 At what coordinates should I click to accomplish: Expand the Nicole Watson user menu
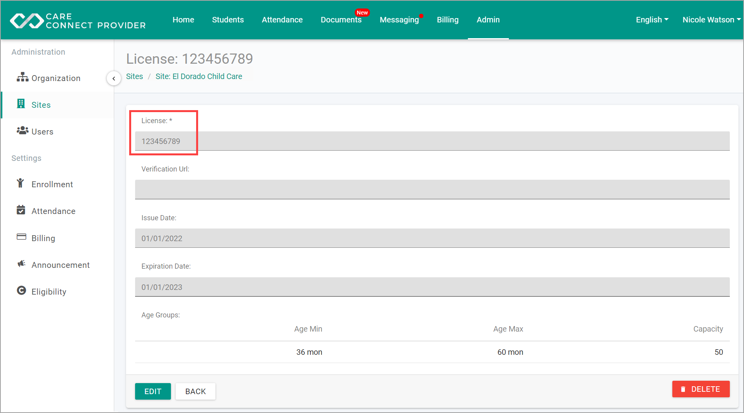pyautogui.click(x=711, y=20)
